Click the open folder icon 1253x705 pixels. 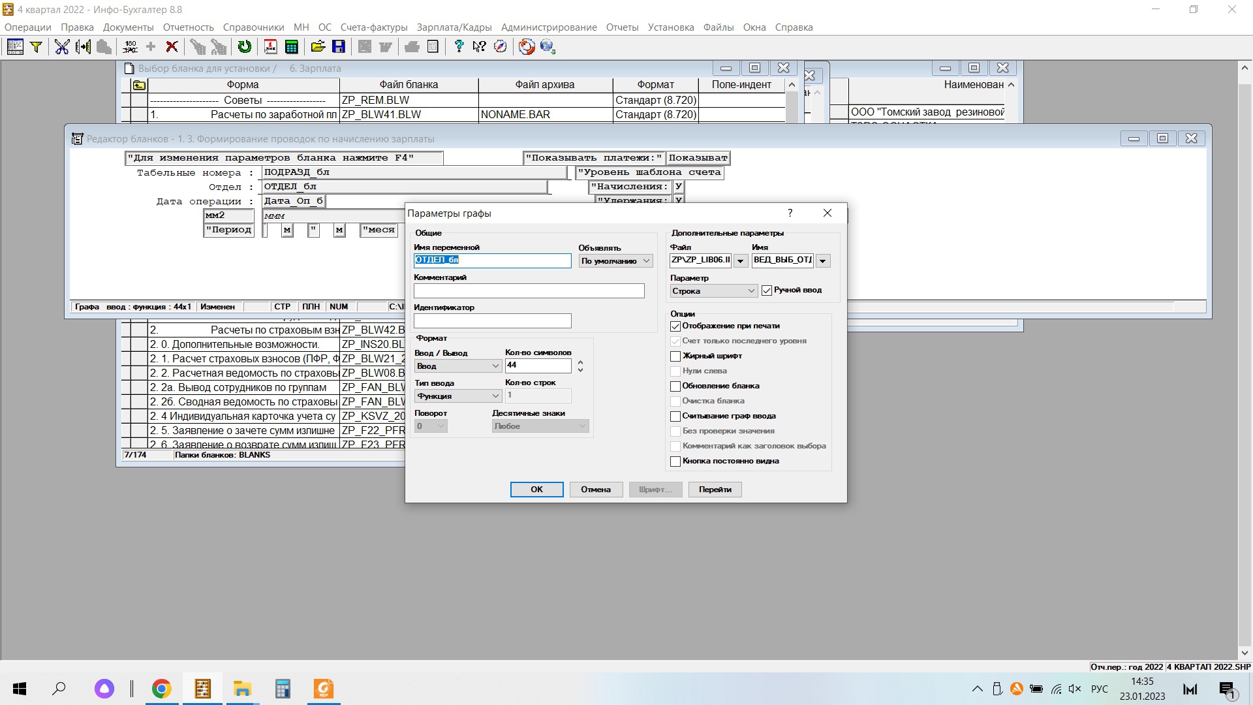(318, 46)
